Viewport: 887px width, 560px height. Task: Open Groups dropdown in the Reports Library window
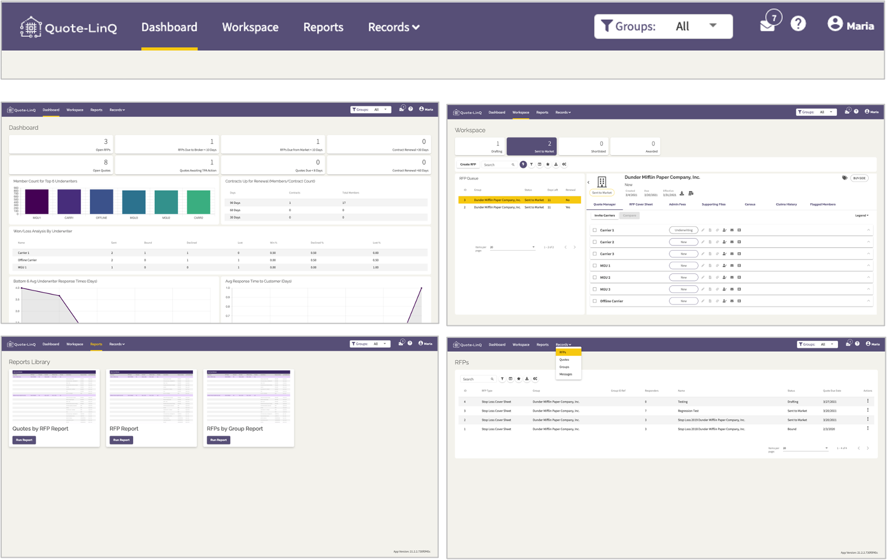point(370,344)
